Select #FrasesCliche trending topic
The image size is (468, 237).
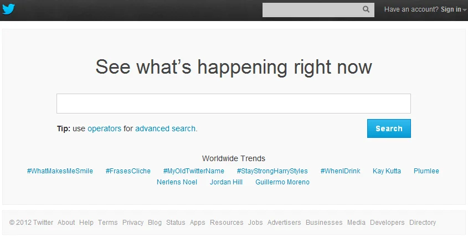(x=128, y=171)
